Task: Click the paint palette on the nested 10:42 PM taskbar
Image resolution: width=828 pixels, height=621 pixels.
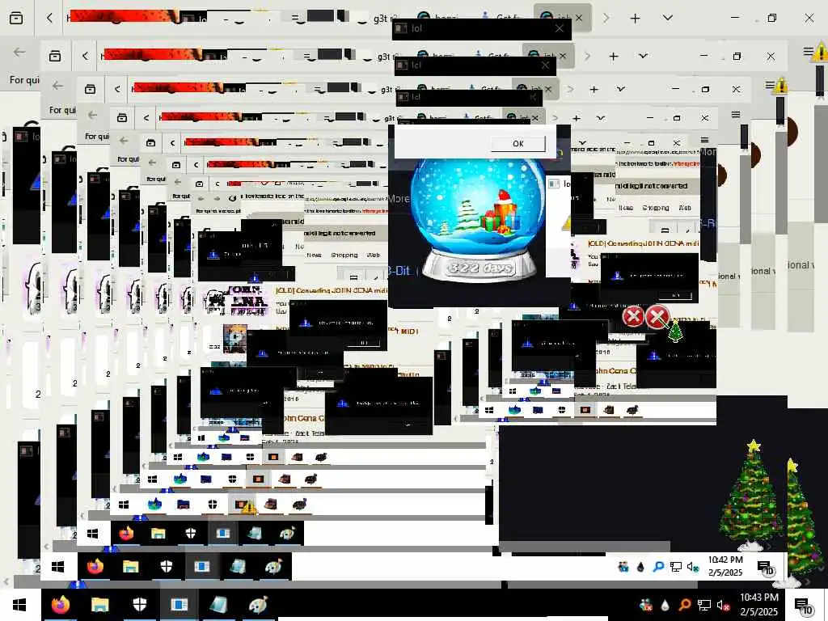Action: click(273, 567)
